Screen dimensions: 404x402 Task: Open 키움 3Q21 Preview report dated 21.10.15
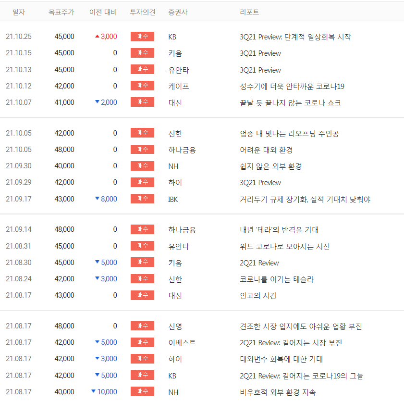(260, 53)
